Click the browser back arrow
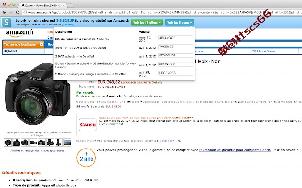This screenshot has width=302, height=188. coord(4,12)
